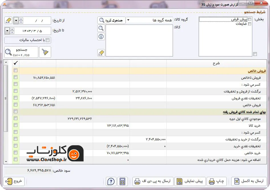Tick the checkbox for برگشت از فروش و تخفیفات row

click(x=15, y=91)
